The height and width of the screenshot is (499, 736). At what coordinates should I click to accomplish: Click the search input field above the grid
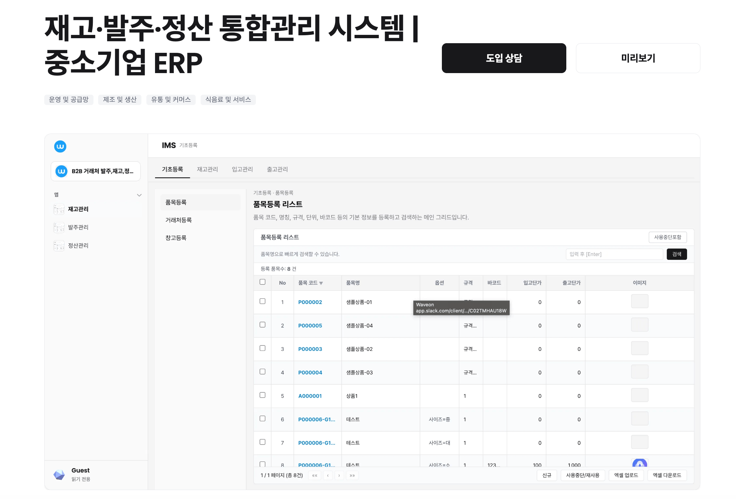point(614,254)
